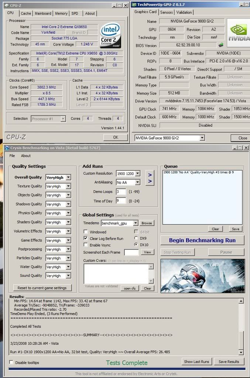Image resolution: width=250 pixels, height=378 pixels.
Task: Open the Sound Quality dropdown
Action: coord(68,276)
